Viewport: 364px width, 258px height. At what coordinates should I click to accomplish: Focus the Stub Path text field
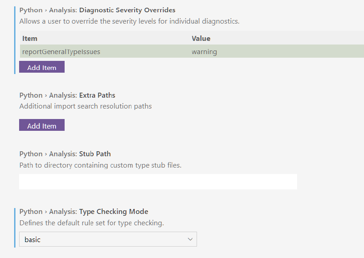pyautogui.click(x=158, y=182)
